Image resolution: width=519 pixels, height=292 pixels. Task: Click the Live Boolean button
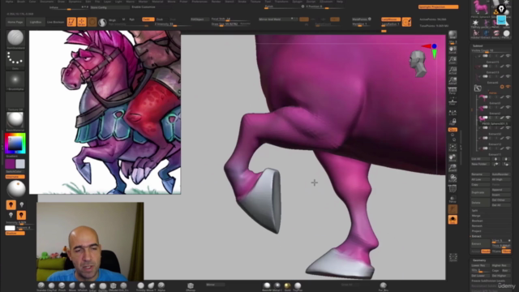[x=55, y=22]
